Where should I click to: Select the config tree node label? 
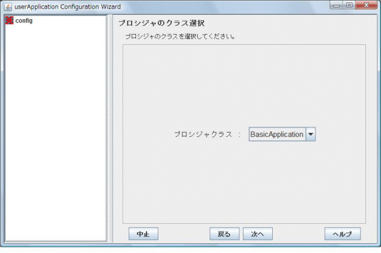coord(24,21)
